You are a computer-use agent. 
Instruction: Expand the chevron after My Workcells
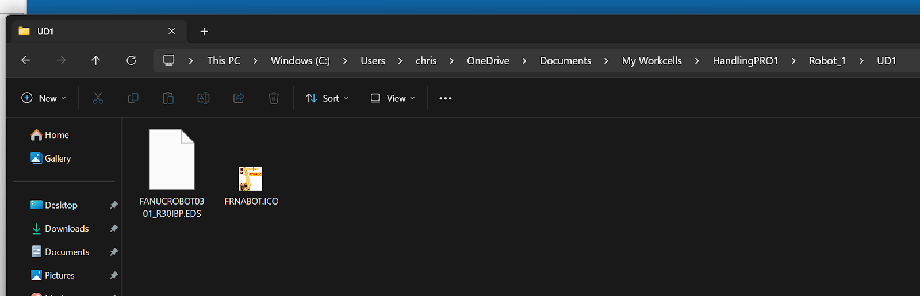coord(697,61)
